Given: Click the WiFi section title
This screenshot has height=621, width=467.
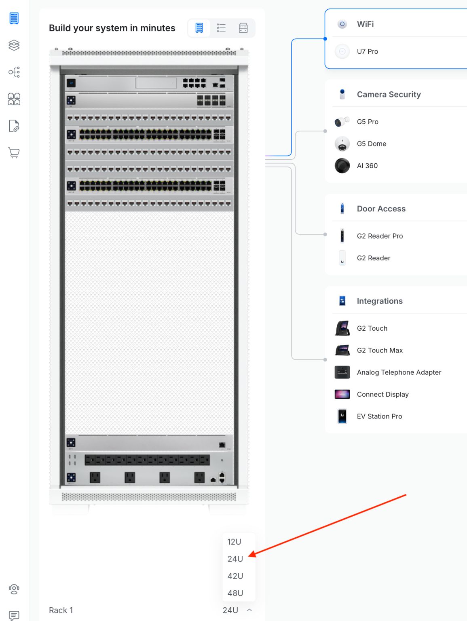Looking at the screenshot, I should (x=365, y=24).
